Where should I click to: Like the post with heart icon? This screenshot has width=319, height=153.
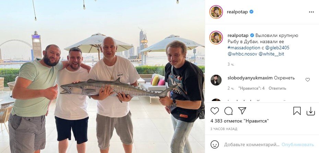(215, 111)
